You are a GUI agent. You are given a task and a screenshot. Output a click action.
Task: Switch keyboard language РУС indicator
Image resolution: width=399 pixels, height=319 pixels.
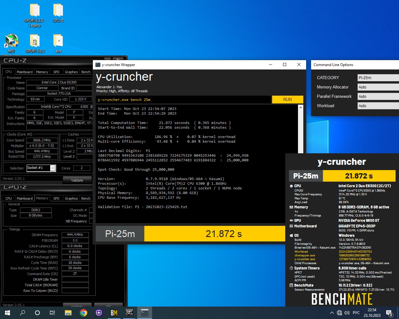click(x=356, y=313)
